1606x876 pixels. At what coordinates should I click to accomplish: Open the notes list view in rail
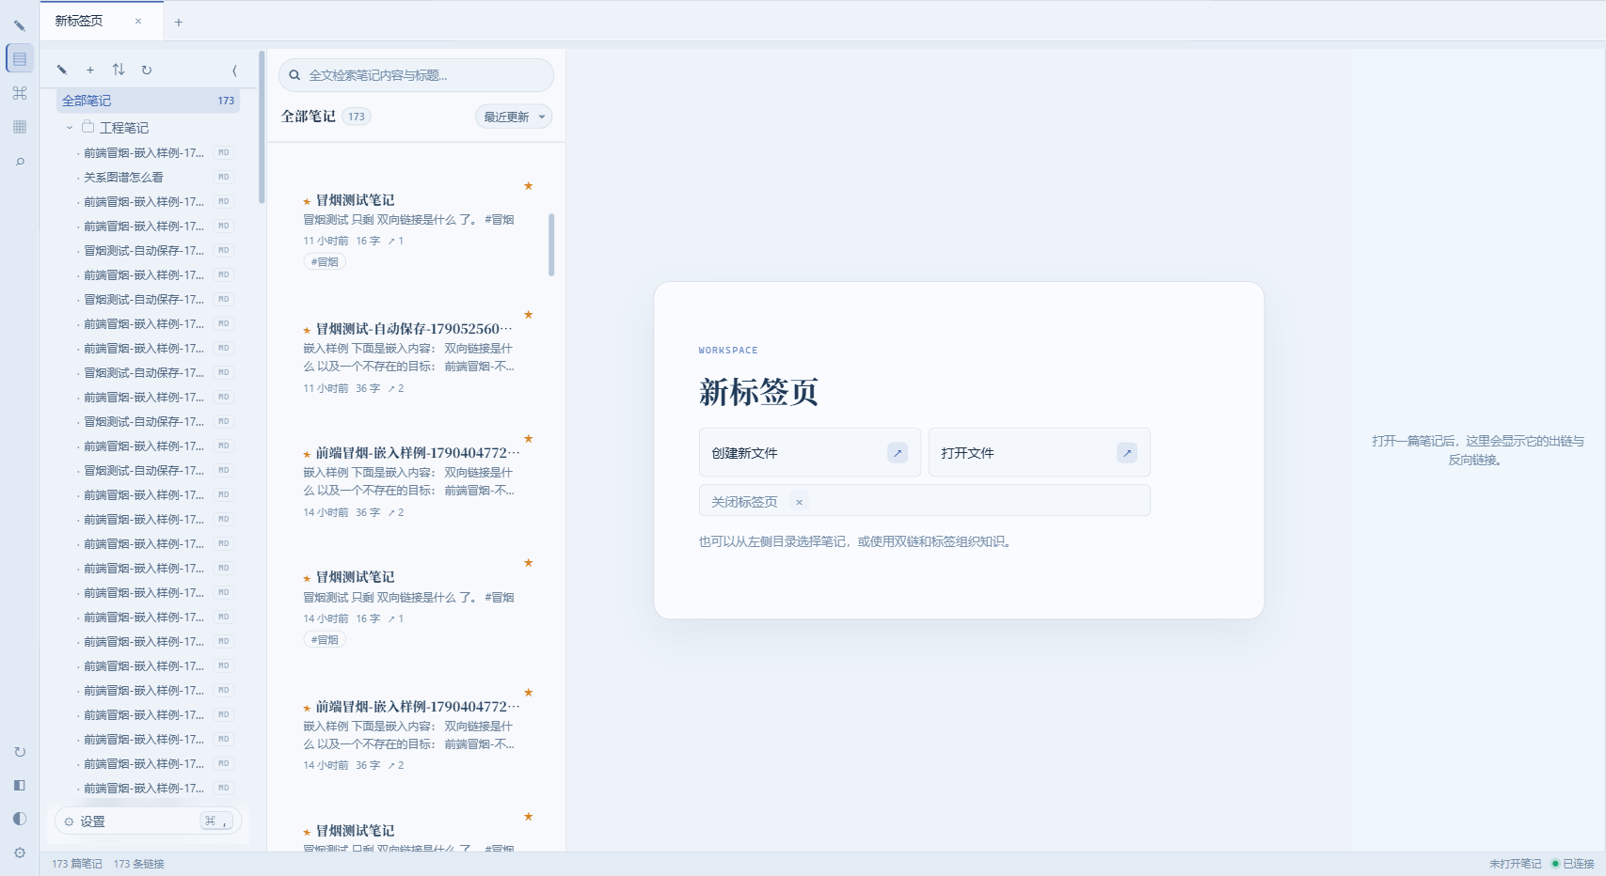20,58
